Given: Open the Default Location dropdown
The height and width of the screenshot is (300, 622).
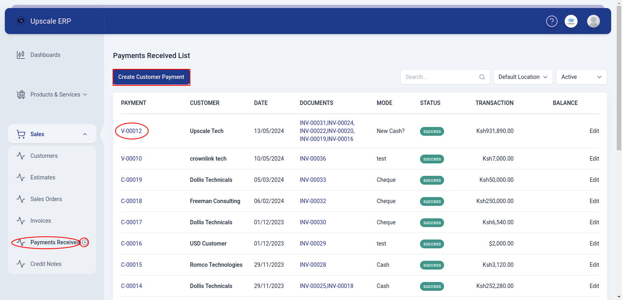Looking at the screenshot, I should click(523, 77).
